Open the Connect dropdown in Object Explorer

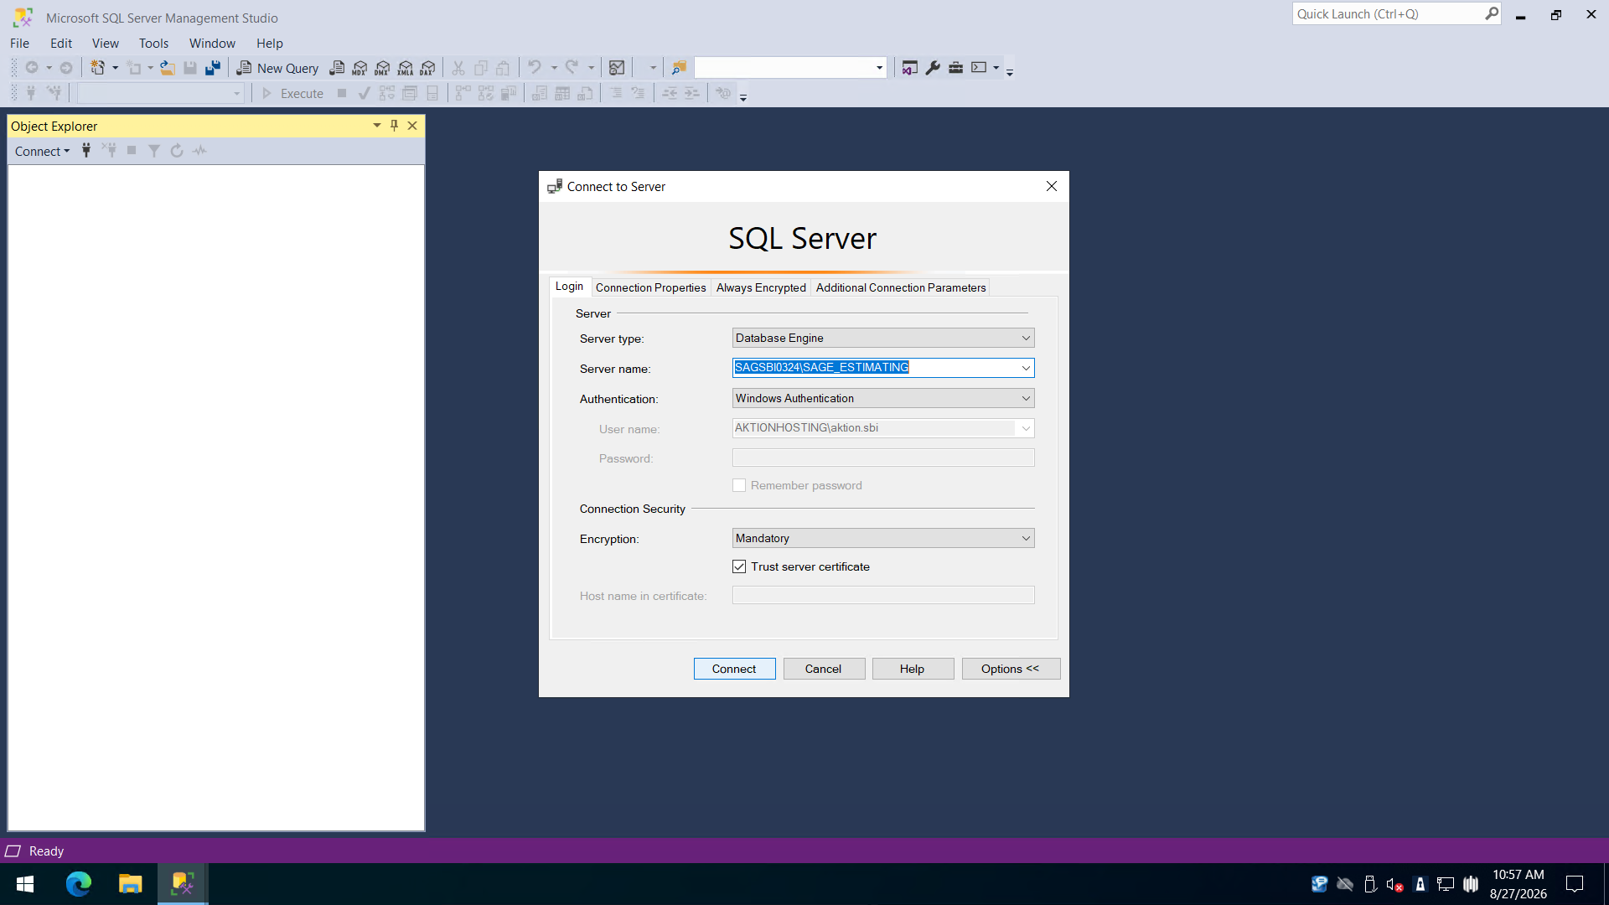(42, 151)
